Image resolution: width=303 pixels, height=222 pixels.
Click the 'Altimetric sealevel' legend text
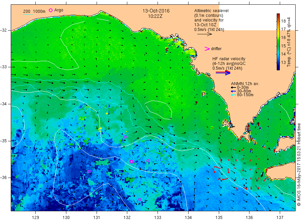[211, 11]
